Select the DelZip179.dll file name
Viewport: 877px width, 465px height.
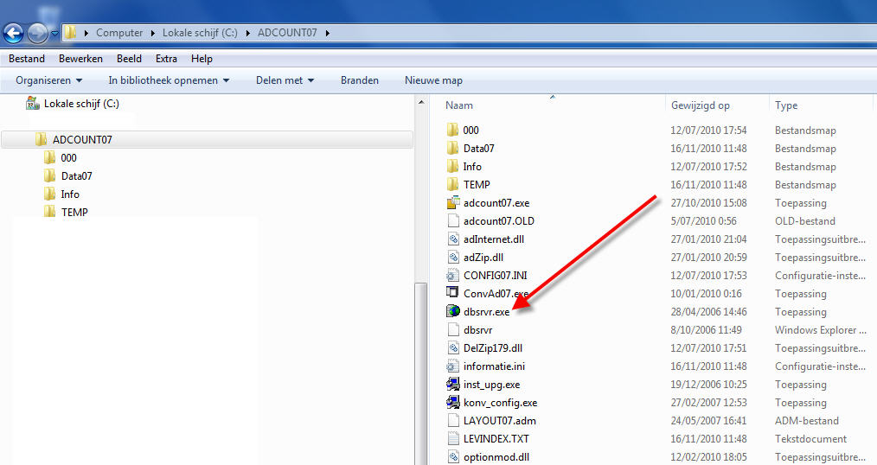pyautogui.click(x=493, y=348)
